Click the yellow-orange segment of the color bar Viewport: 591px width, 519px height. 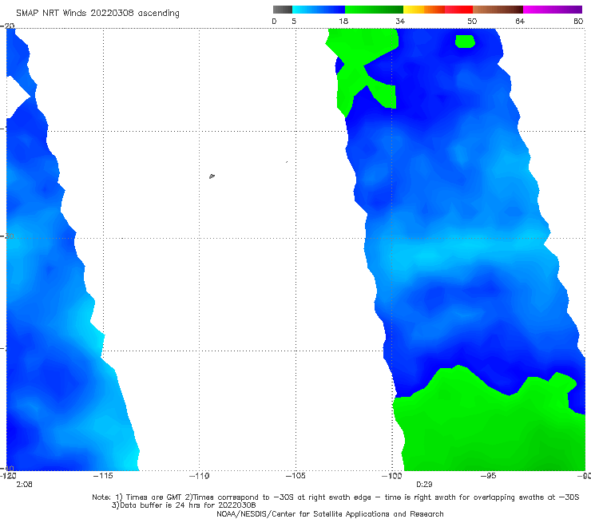click(424, 10)
